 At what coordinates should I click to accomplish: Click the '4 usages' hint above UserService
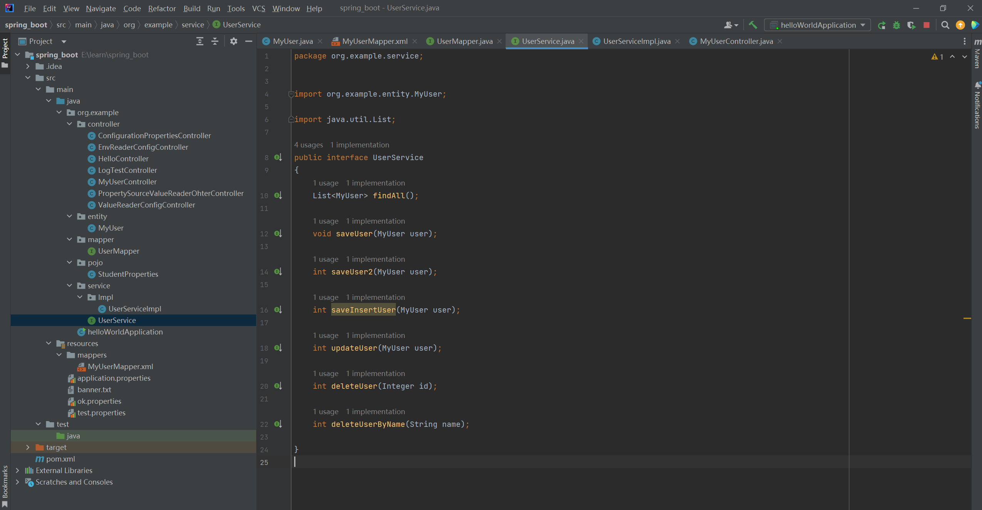click(308, 145)
